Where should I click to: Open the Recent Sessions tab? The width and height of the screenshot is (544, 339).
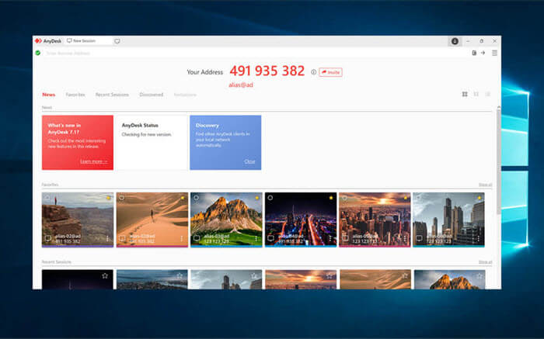(112, 95)
